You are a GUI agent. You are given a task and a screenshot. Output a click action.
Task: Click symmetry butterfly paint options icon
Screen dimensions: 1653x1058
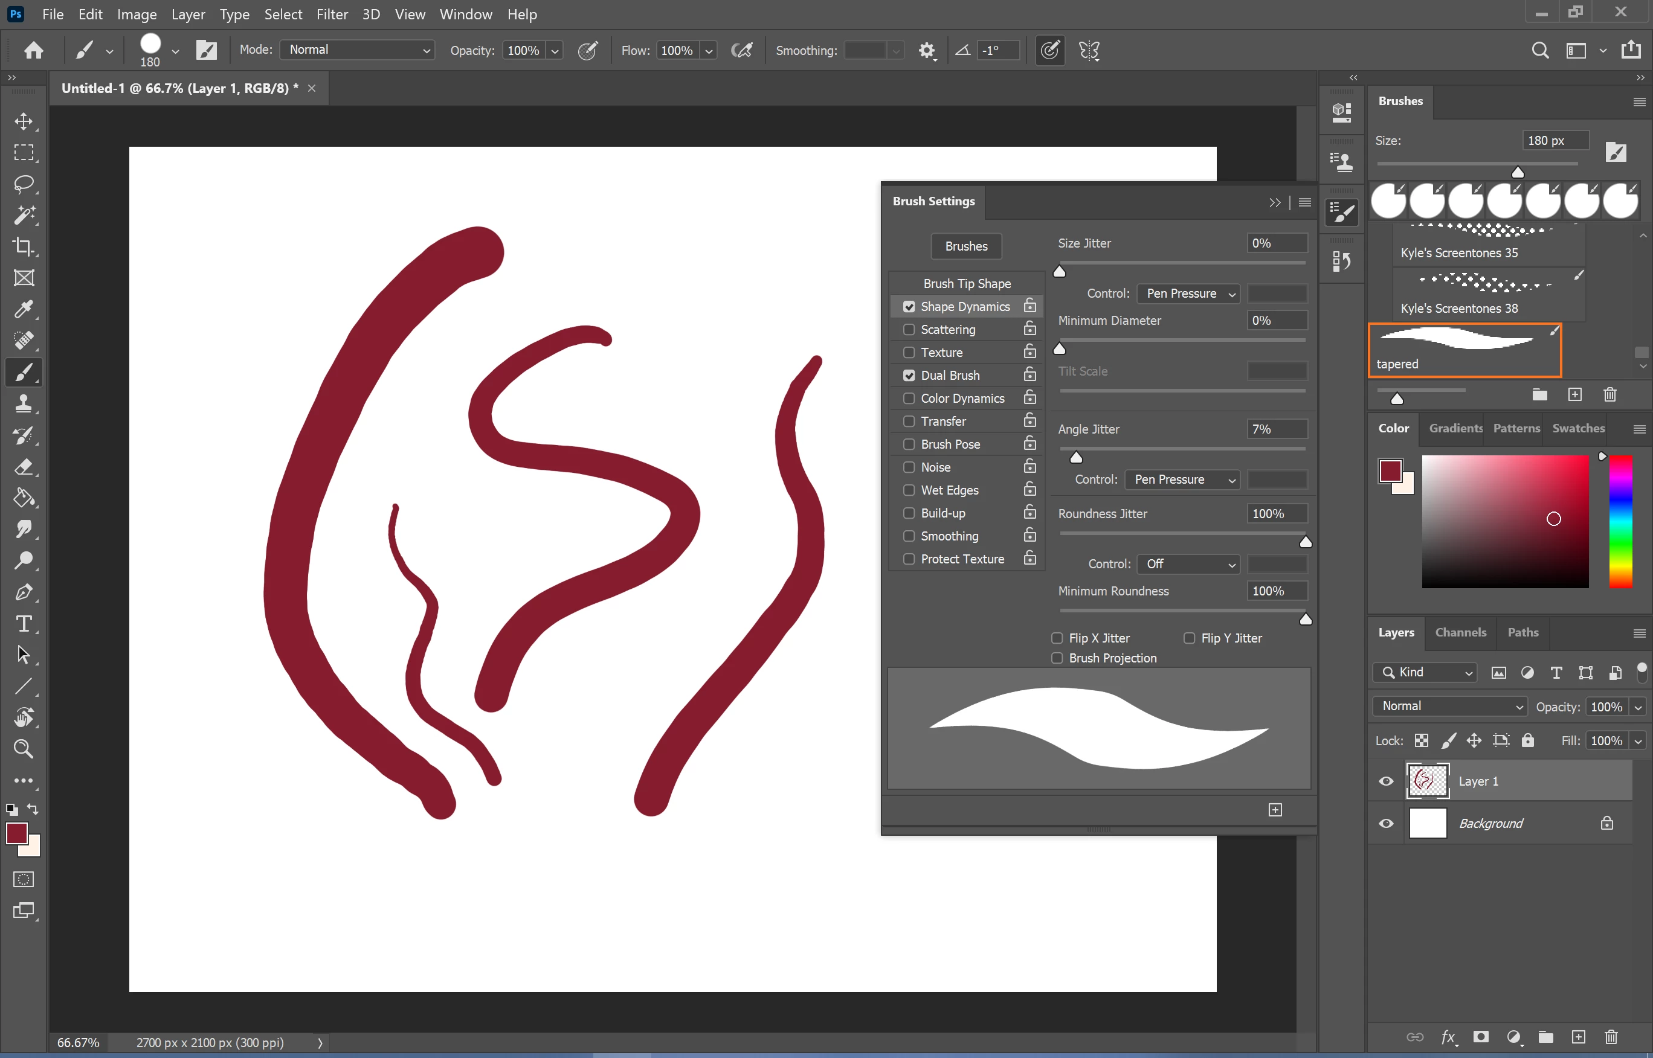click(x=1089, y=50)
